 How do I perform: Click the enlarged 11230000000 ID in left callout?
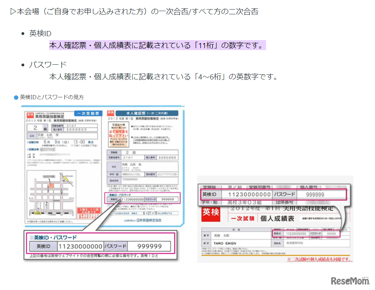(x=80, y=246)
